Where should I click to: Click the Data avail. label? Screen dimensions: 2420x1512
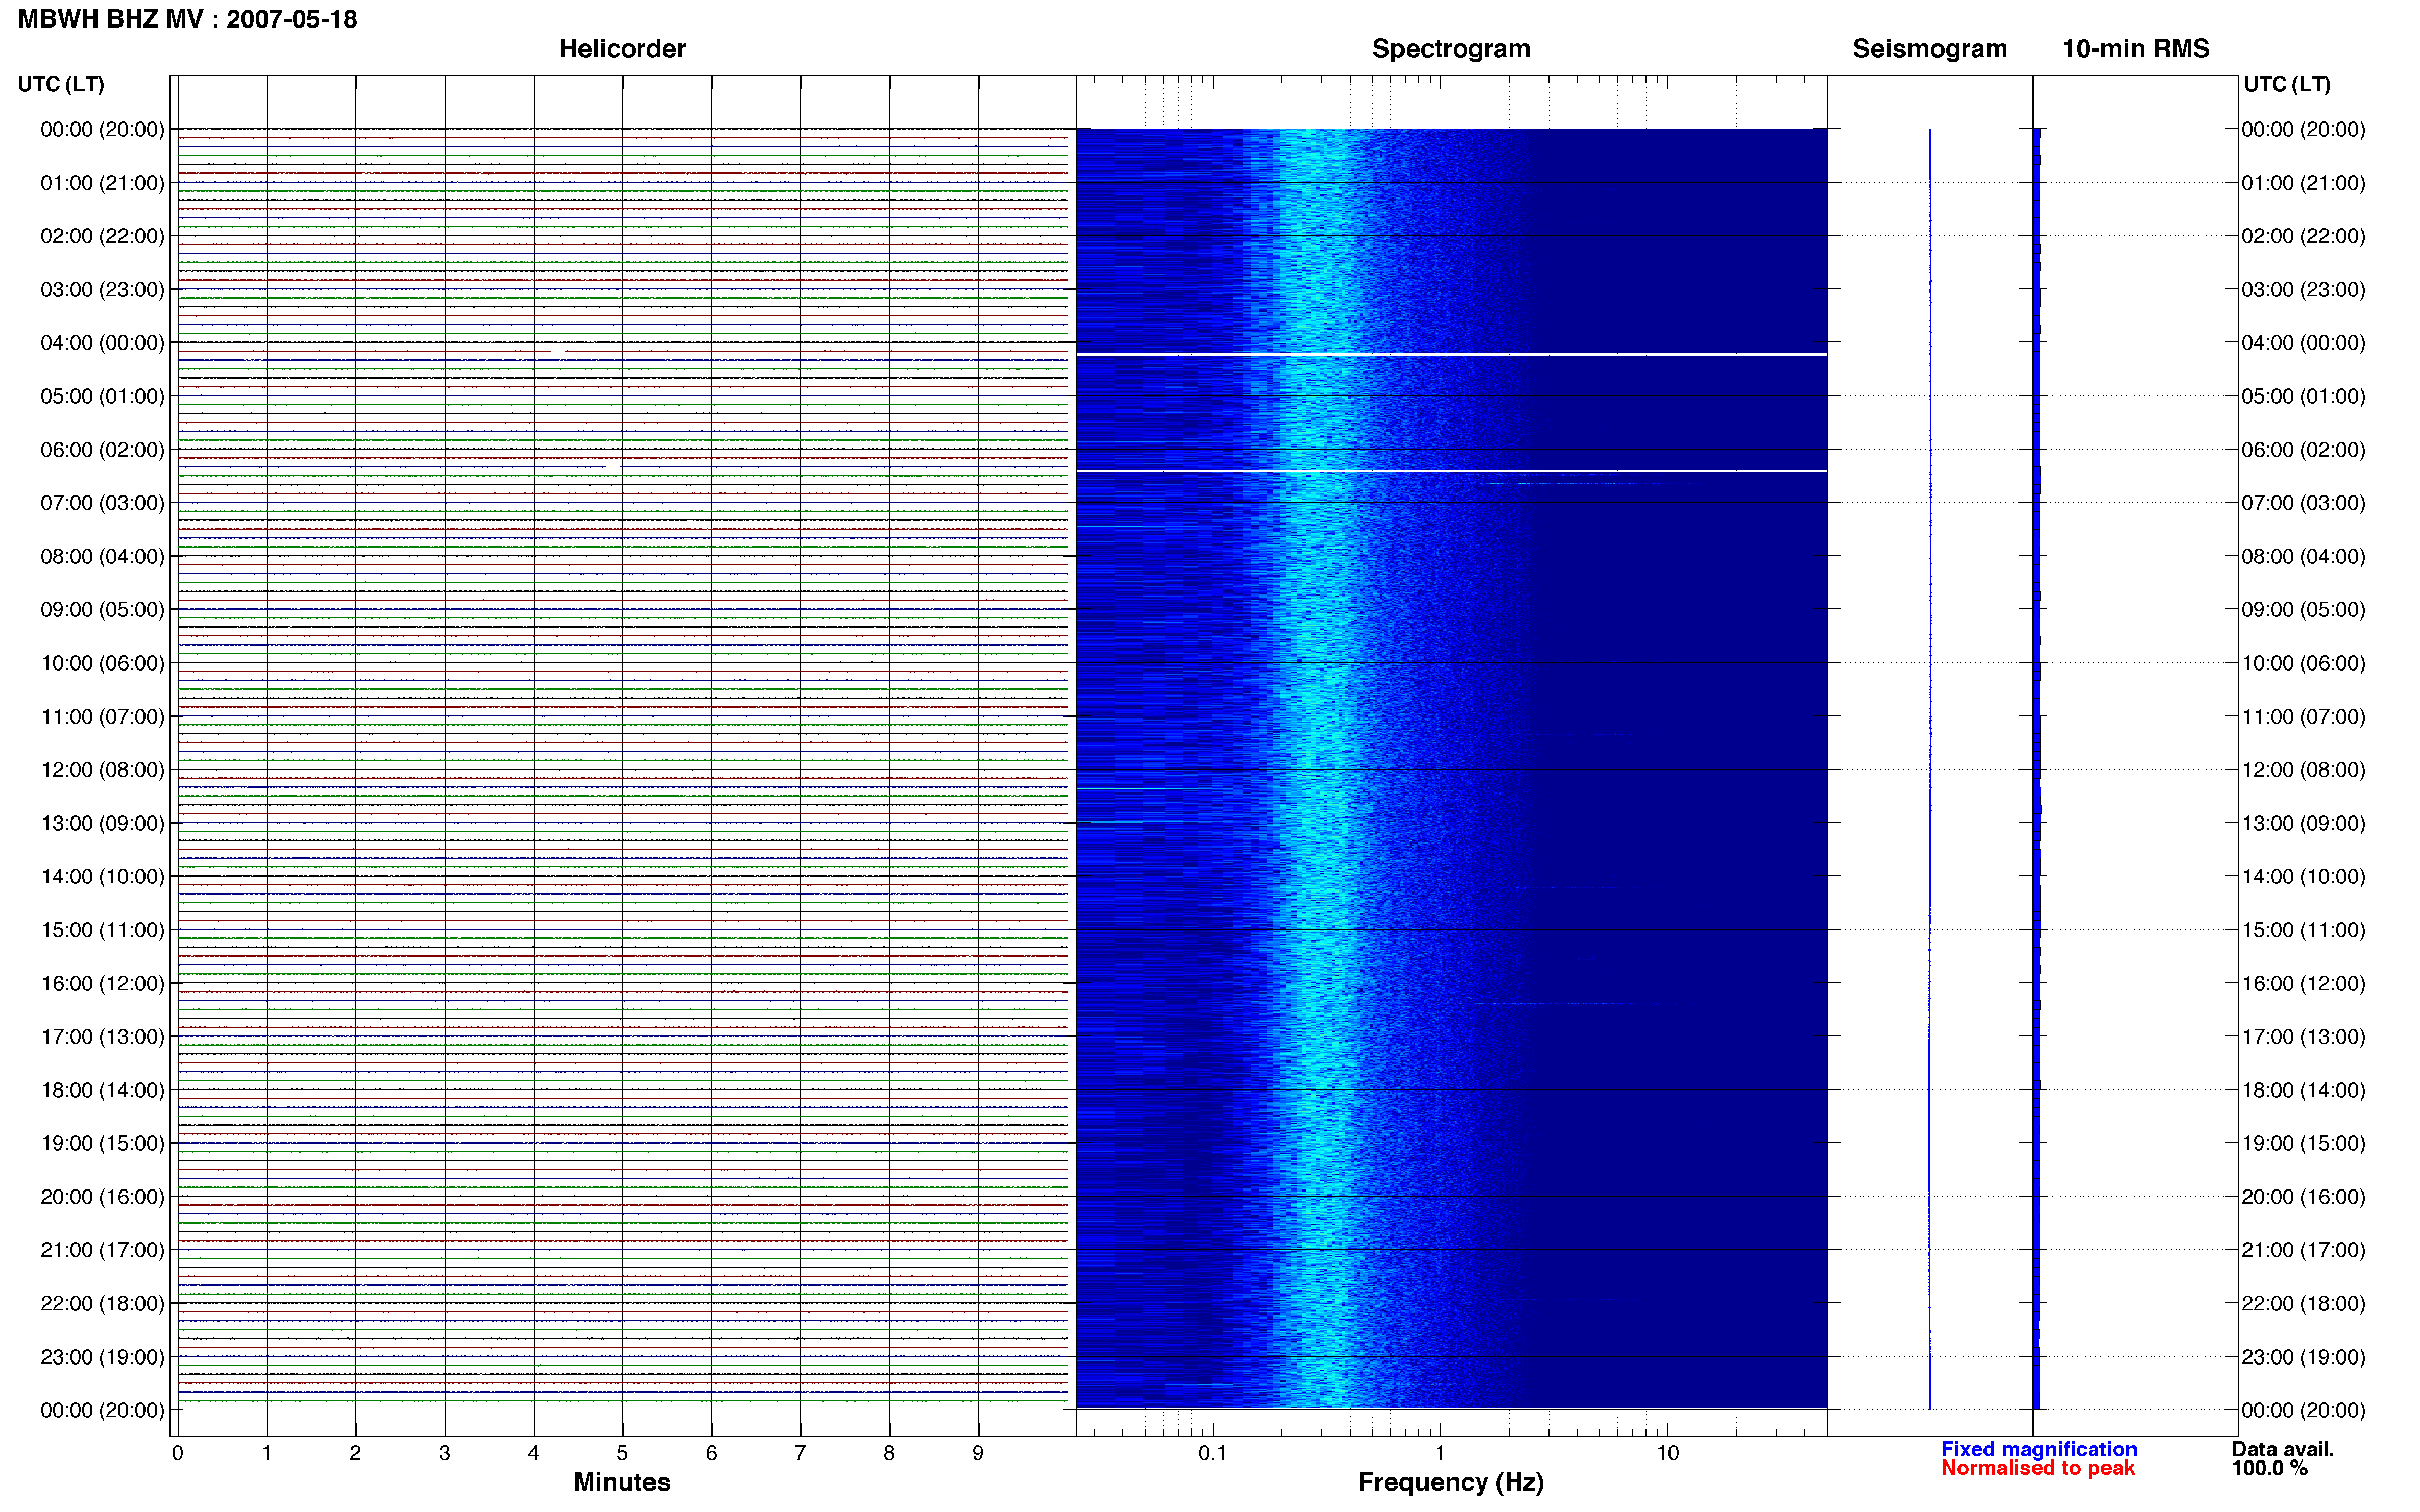(2282, 1449)
